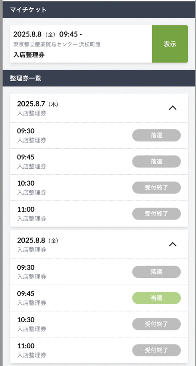Select the マイチケット section header
This screenshot has height=366, width=196.
[x=99, y=10]
